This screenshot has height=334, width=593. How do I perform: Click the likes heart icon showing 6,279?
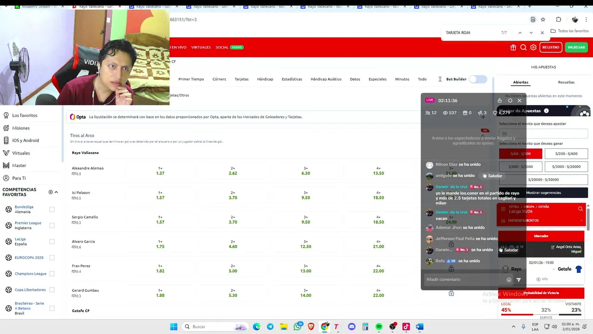[495, 113]
